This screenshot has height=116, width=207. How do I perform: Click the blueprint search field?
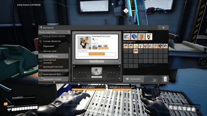coord(54,32)
